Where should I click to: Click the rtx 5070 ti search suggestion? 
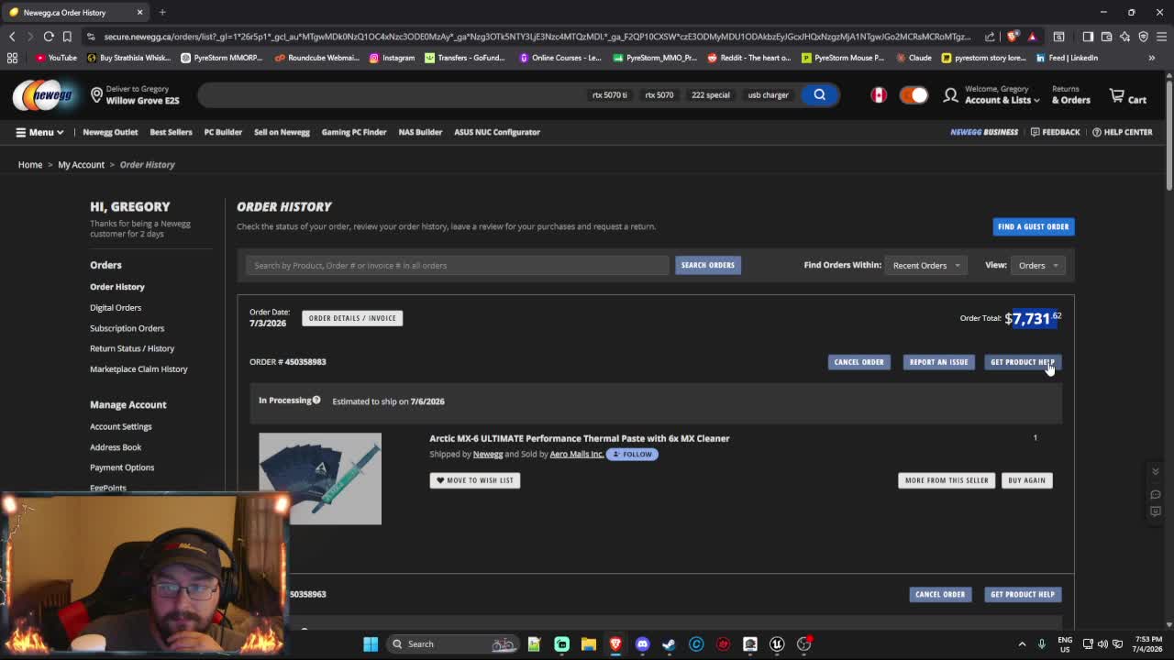click(609, 95)
